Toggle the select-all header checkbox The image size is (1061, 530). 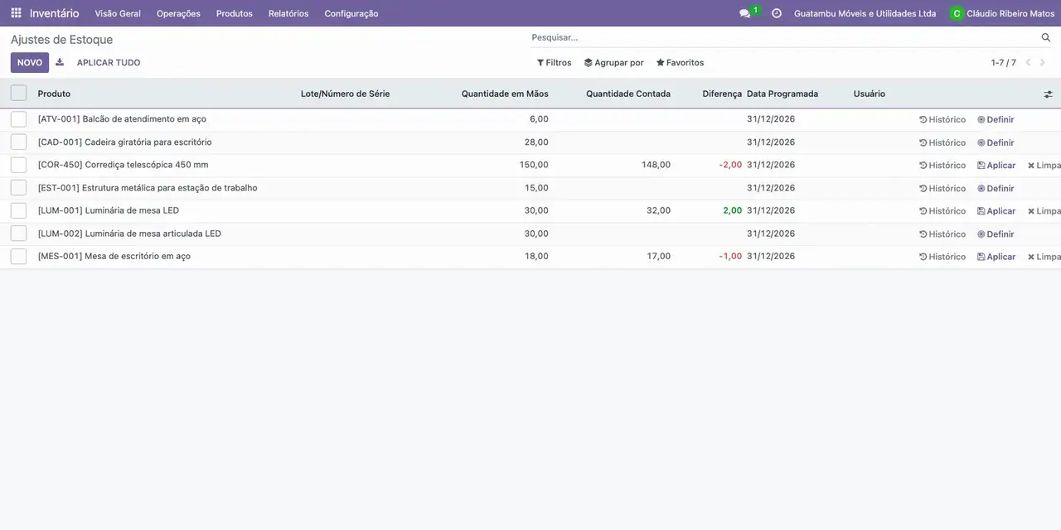(18, 94)
